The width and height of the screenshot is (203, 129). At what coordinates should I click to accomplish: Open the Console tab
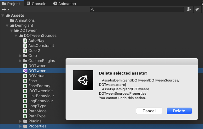37,3
